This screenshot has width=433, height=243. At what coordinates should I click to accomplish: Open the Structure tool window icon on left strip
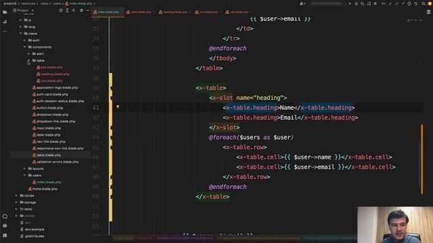(x=5, y=22)
